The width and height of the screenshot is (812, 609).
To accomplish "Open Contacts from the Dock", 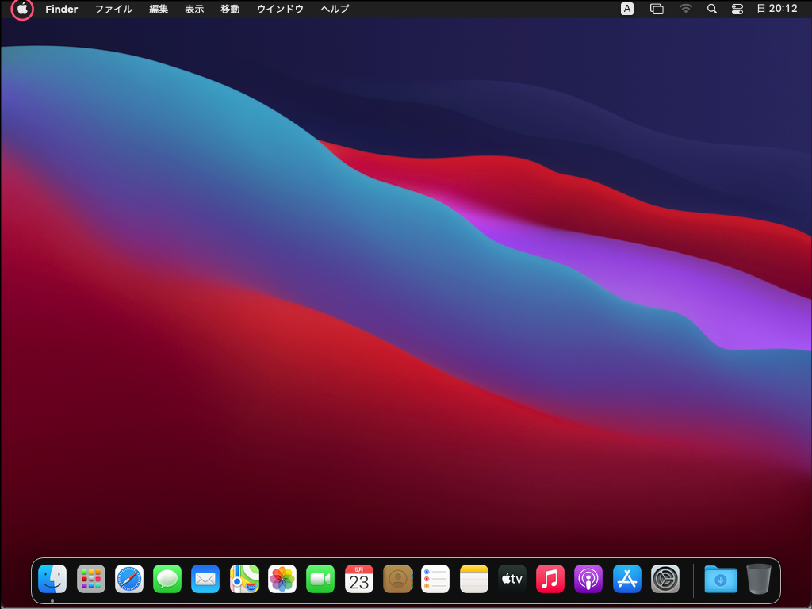I will click(x=397, y=578).
